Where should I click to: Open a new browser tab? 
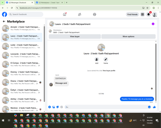click(67, 3)
